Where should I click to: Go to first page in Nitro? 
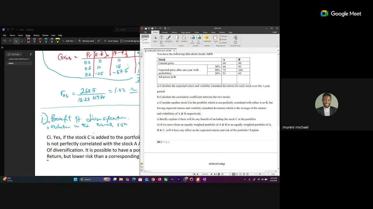coord(194,174)
